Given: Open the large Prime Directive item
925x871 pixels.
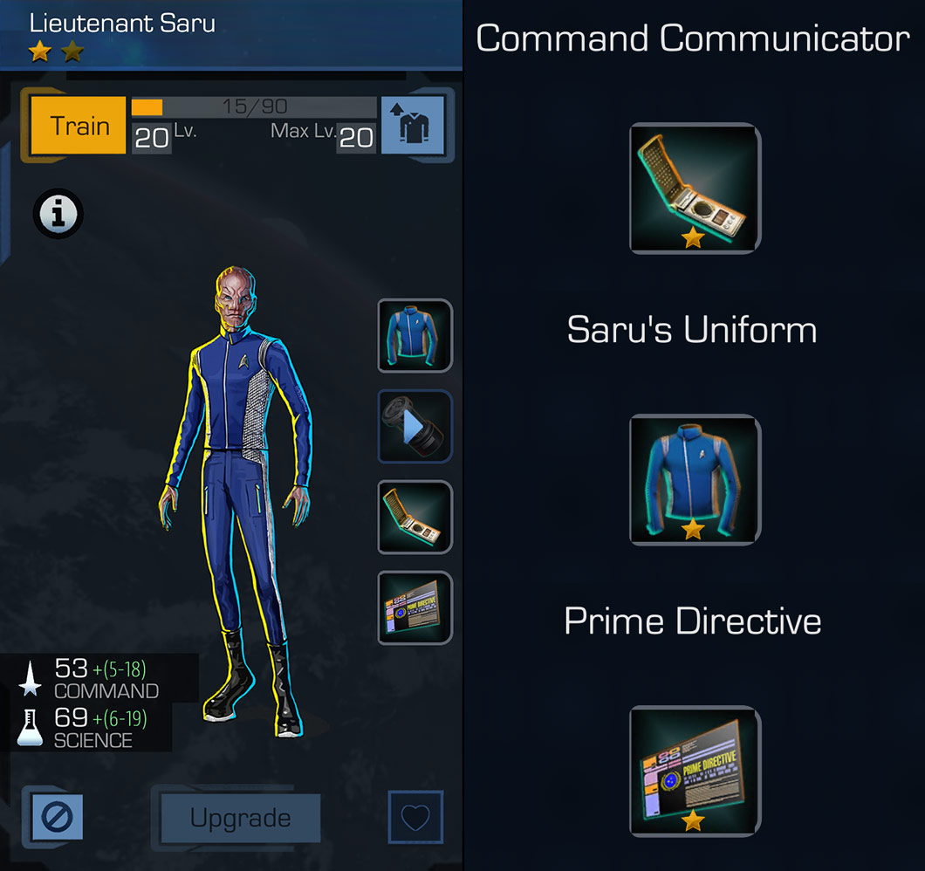Looking at the screenshot, I should tap(695, 772).
